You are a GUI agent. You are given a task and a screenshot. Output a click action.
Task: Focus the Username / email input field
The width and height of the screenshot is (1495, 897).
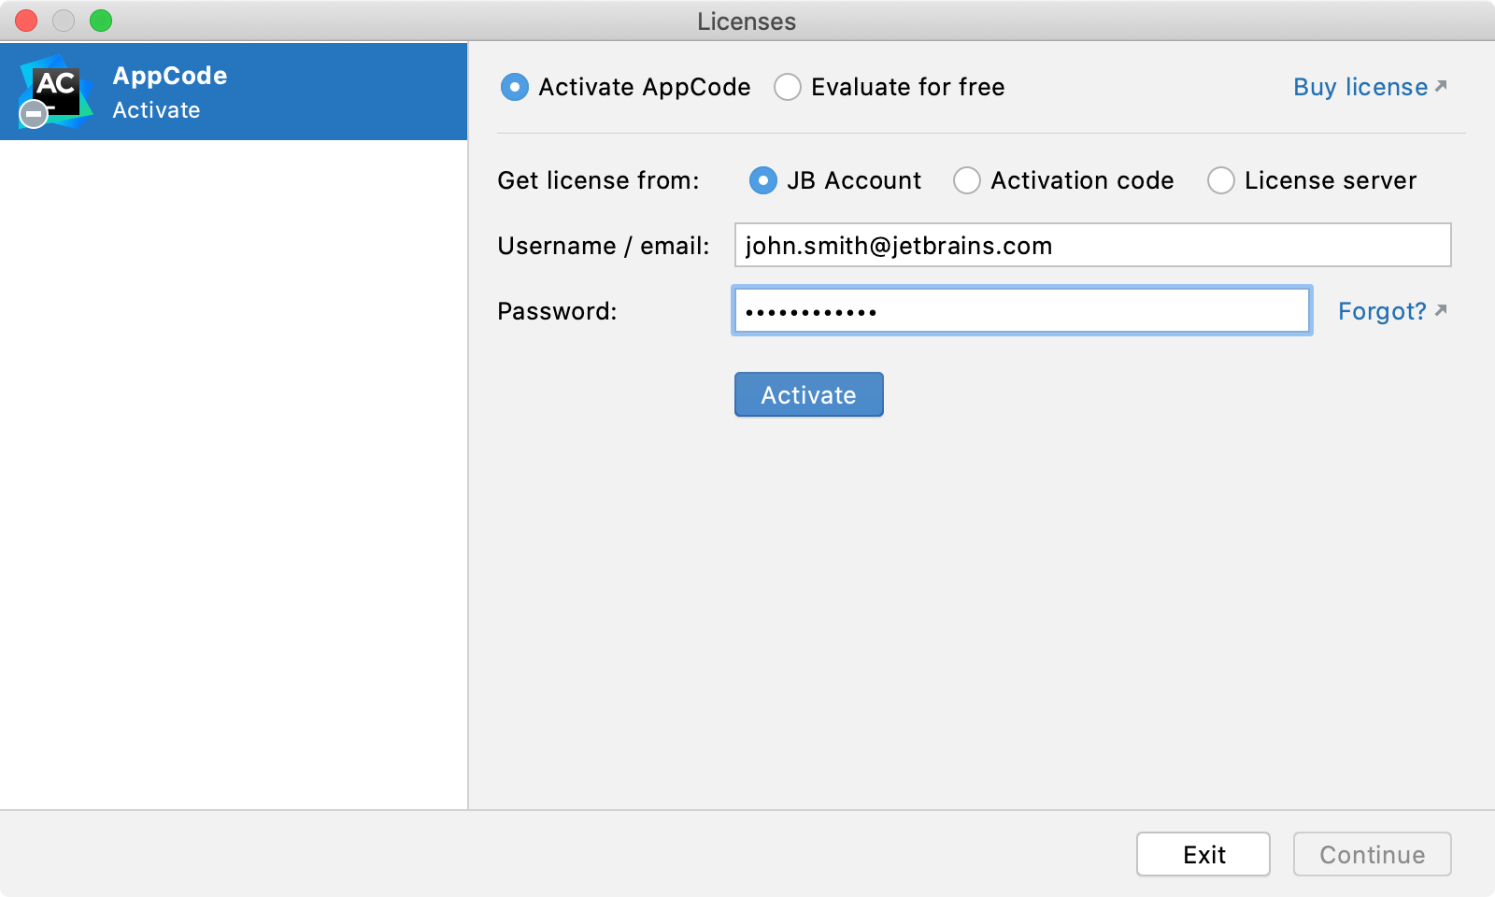(1092, 245)
